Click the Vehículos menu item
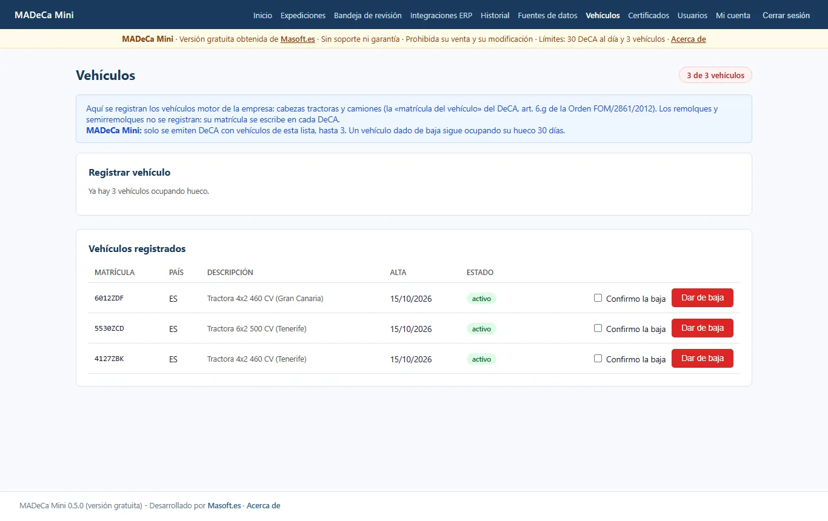The width and height of the screenshot is (828, 521). (x=603, y=15)
